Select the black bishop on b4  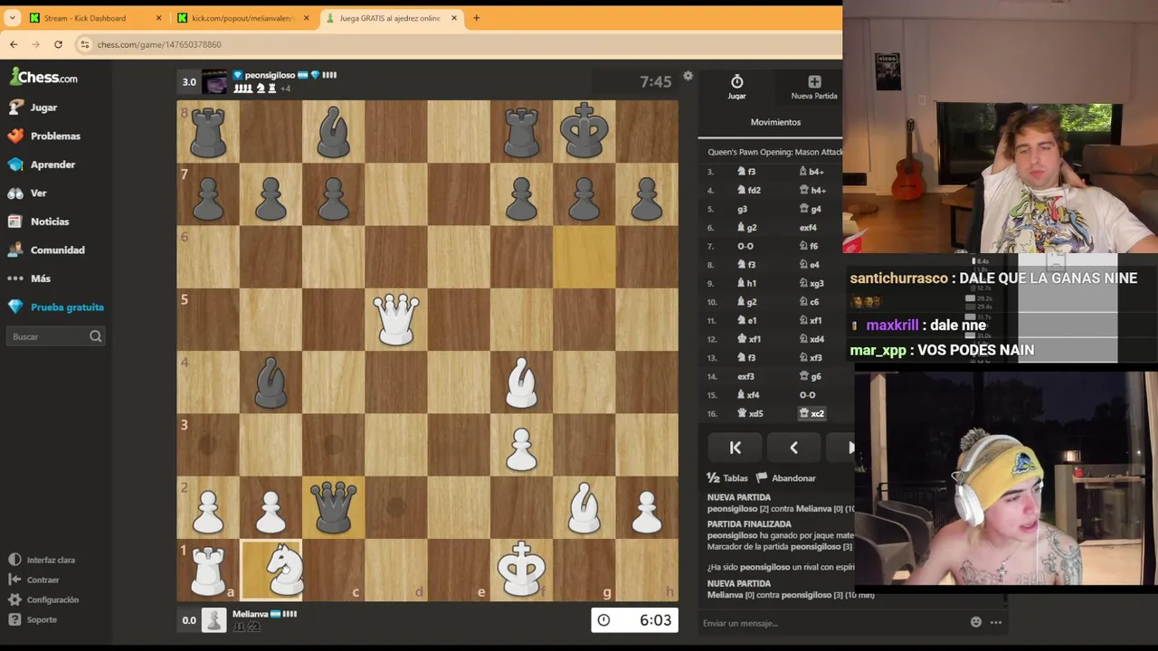click(x=271, y=382)
